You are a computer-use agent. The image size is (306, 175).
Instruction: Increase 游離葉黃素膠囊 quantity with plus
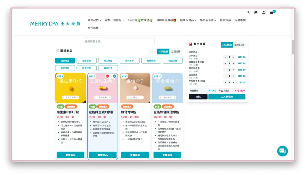point(233,63)
